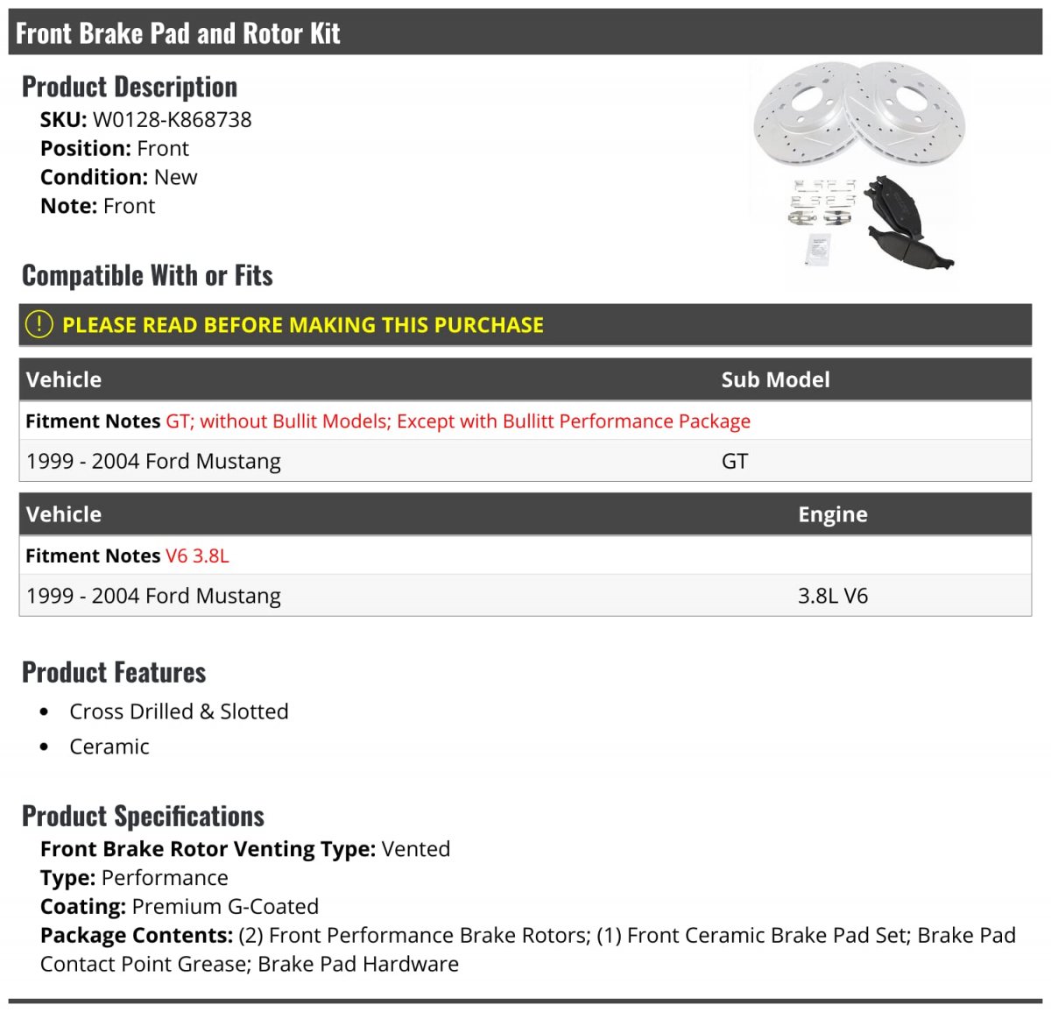The width and height of the screenshot is (1051, 1012).
Task: Click the SKU number W0128-K868738
Action: [173, 120]
